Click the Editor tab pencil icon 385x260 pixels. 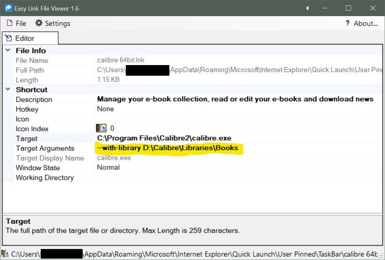click(x=8, y=38)
